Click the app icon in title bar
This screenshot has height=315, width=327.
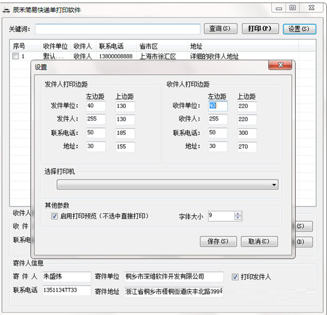point(6,10)
